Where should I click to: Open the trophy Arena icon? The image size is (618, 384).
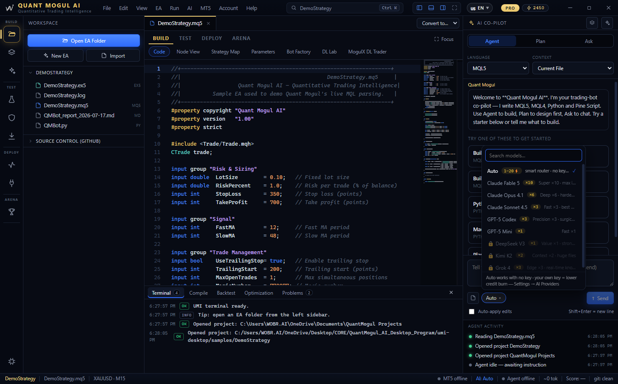[12, 212]
